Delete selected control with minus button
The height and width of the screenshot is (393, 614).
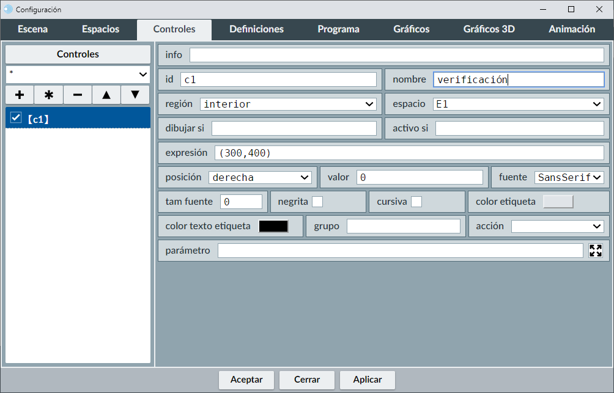pyautogui.click(x=78, y=95)
